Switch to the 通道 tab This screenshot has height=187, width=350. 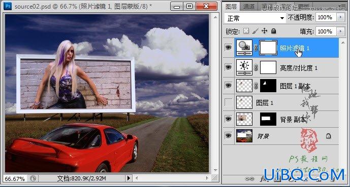point(249,7)
